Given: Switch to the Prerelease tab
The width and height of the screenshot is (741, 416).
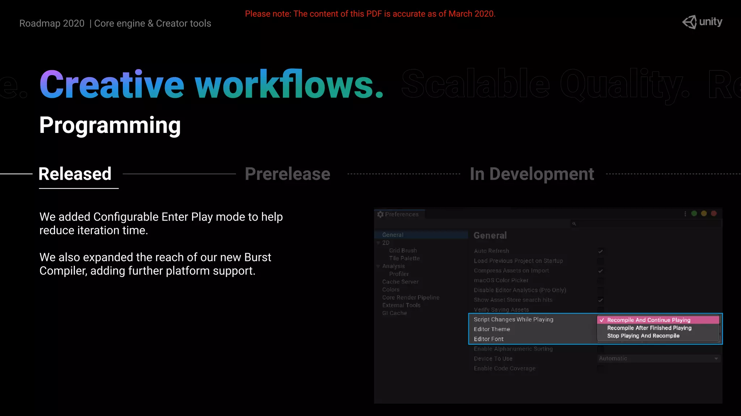Looking at the screenshot, I should (x=288, y=174).
